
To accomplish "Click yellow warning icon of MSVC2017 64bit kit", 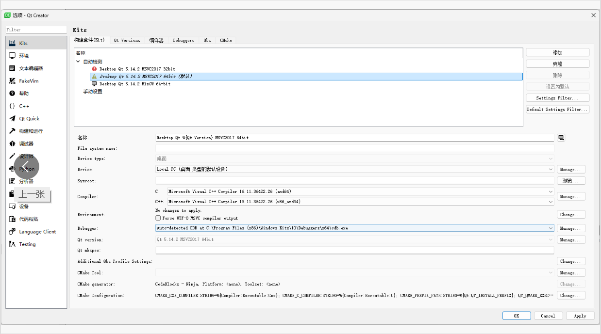I will [x=94, y=77].
